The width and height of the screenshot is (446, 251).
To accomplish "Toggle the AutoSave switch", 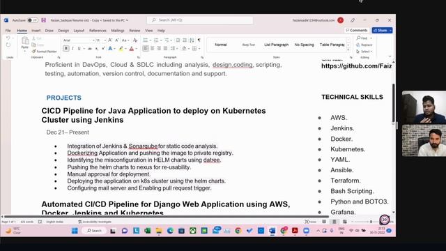I will coord(33,20).
